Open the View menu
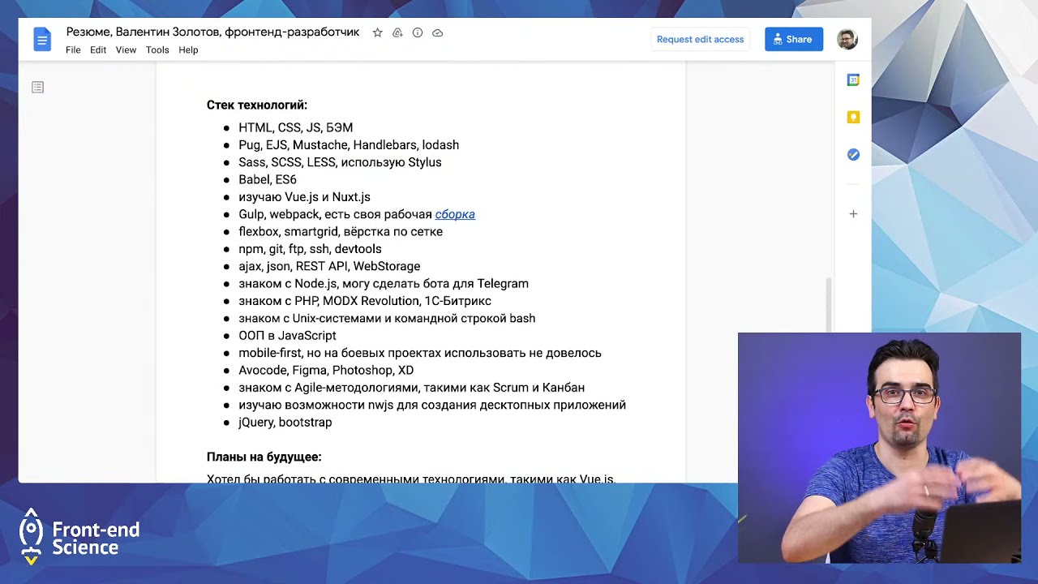Image resolution: width=1038 pixels, height=584 pixels. tap(126, 50)
